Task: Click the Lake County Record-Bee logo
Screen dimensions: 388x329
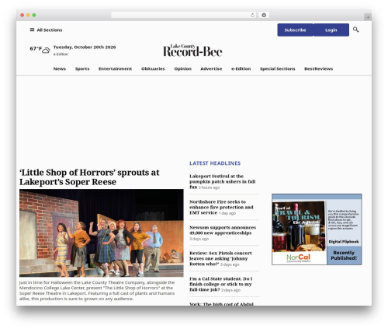Action: [192, 50]
